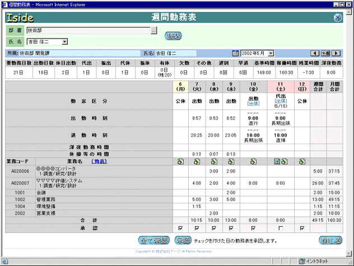Image resolution: width=354 pixels, height=266 pixels.
Task: Click the scrollbar up arrow
Action: point(349,12)
